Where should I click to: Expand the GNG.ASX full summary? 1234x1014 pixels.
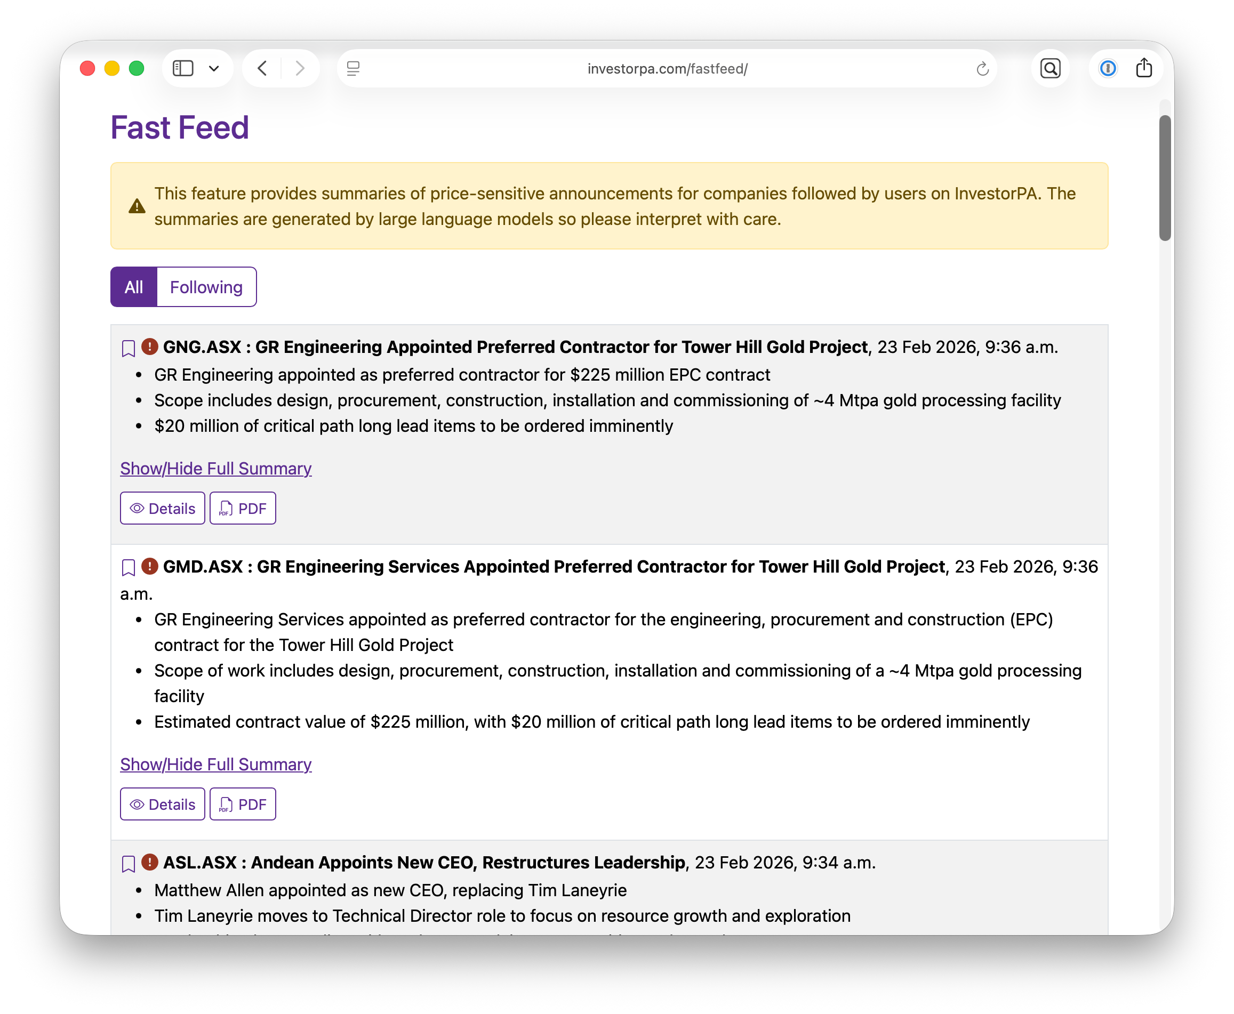pyautogui.click(x=215, y=469)
